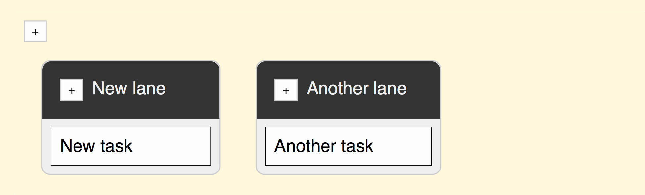This screenshot has width=645, height=195.
Task: Click the top-left plus icon to create lane
Action: 35,31
